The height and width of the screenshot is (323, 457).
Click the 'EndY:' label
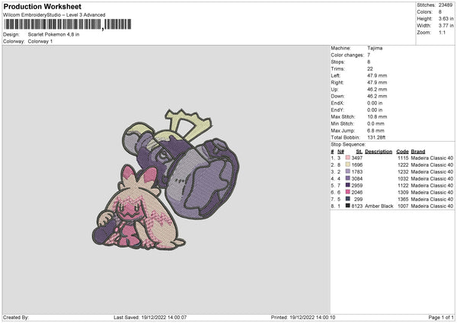click(x=337, y=110)
